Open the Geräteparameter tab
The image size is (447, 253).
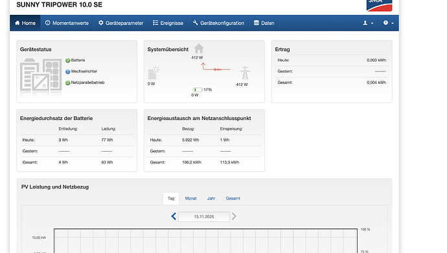pos(121,23)
